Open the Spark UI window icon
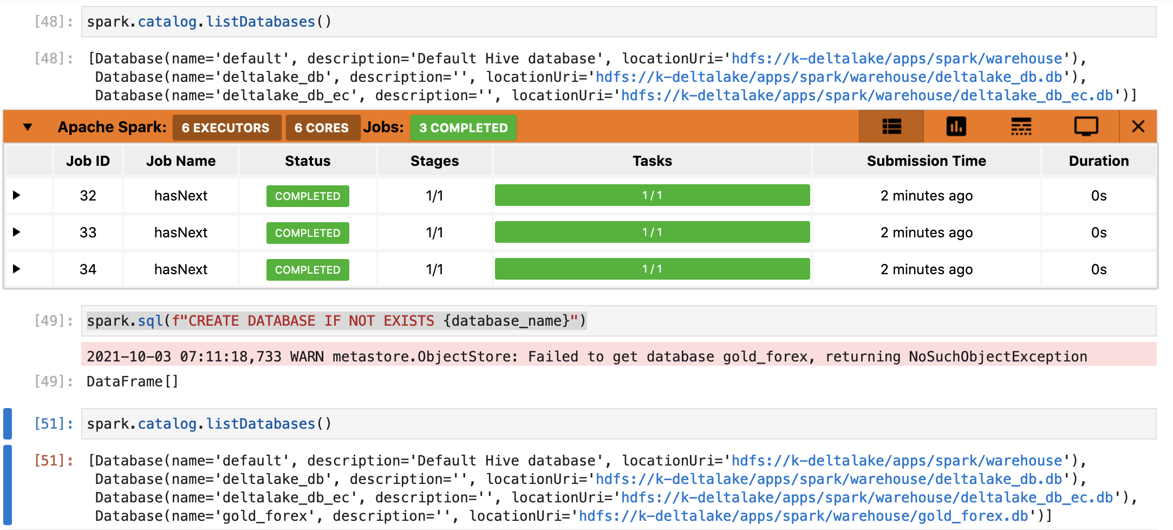1173x530 pixels. pos(1086,127)
